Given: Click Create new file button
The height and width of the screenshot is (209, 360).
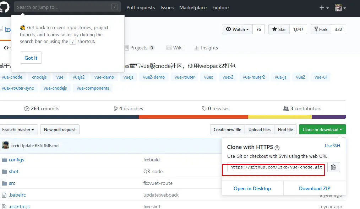Looking at the screenshot, I should pos(227,129).
